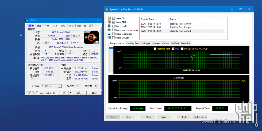The width and height of the screenshot is (262, 131).
Task: Select the 14:12:58 Stability Test Started row
Action: [182, 24]
